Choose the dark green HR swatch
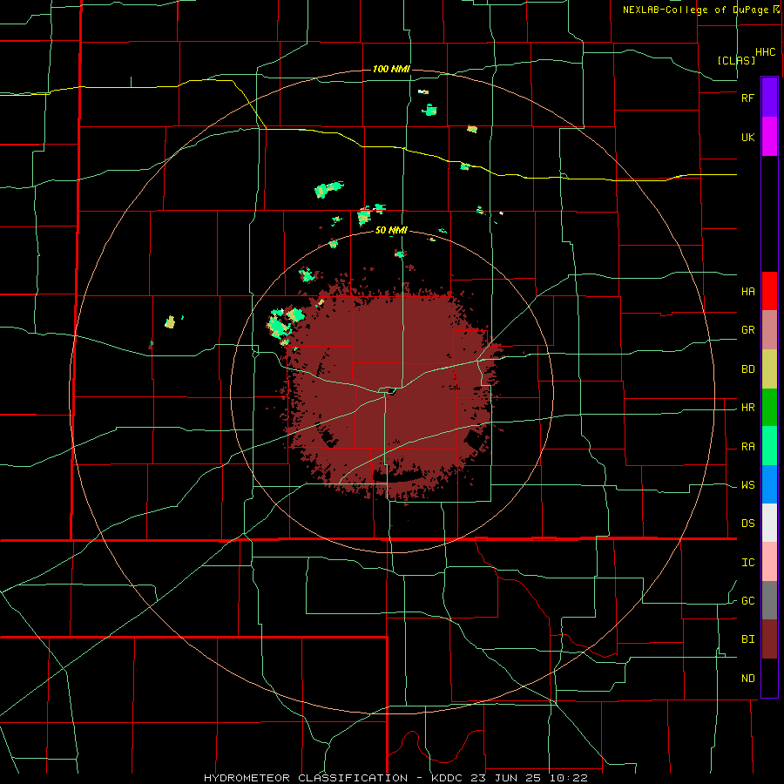 pos(769,407)
